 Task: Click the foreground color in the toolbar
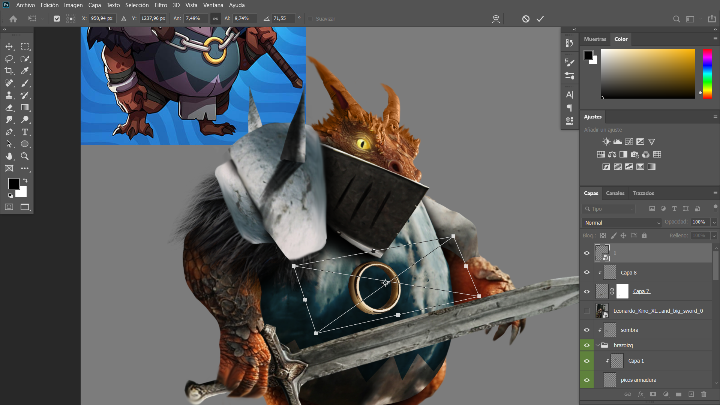[14, 184]
